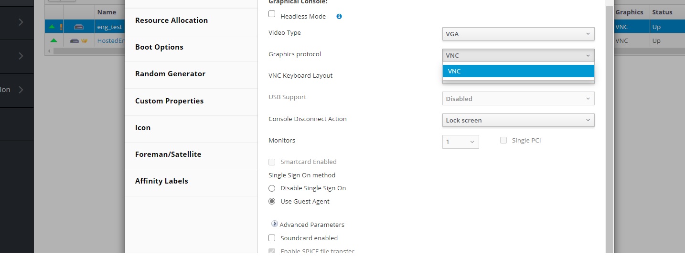Click the Headless Mode info icon
This screenshot has width=685, height=256.
coord(339,16)
